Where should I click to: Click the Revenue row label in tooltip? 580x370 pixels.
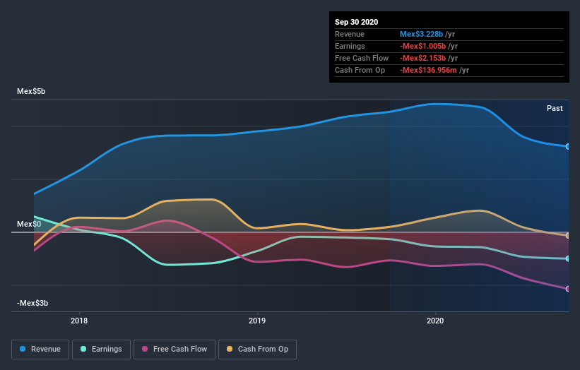tap(350, 34)
